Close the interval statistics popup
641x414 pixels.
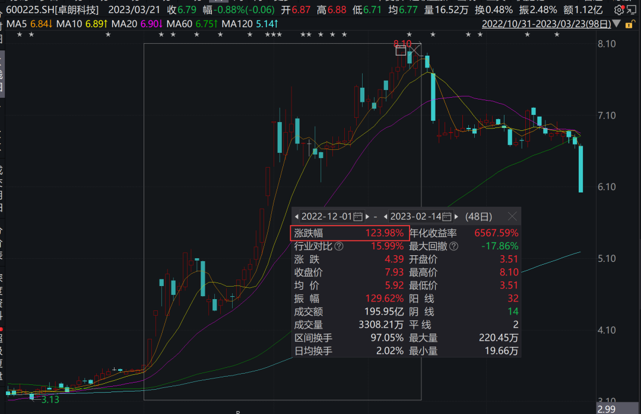(513, 216)
